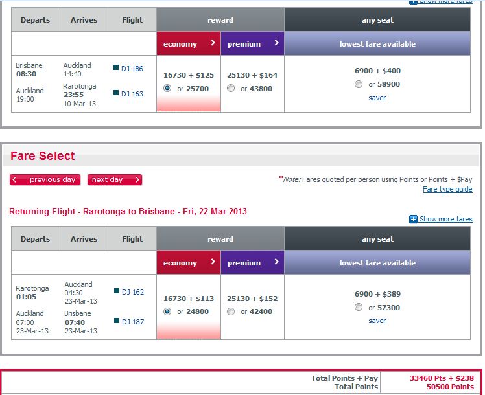Click the 33460 Pts + $238 total
This screenshot has height=395, width=485.
442,378
